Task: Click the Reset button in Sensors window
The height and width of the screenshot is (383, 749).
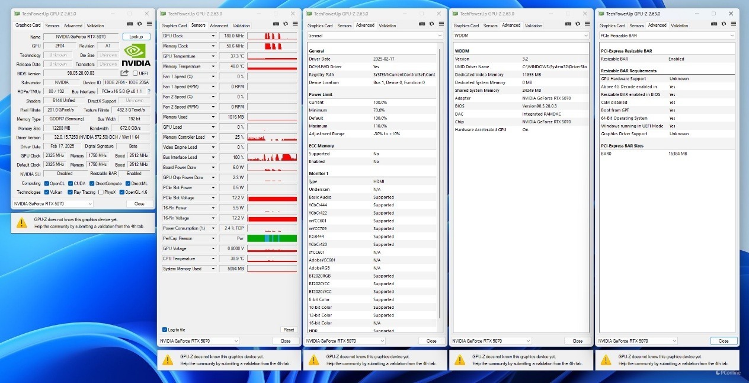Action: [289, 330]
